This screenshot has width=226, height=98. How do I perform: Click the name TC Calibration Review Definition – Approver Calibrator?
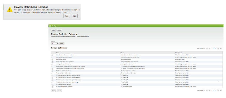[68, 75]
